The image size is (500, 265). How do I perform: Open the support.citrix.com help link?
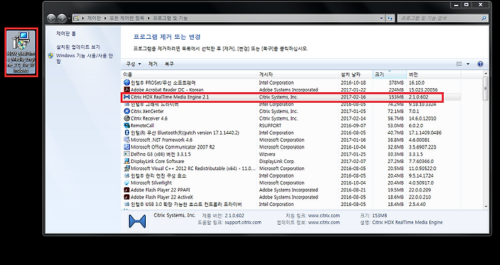pos(243,222)
